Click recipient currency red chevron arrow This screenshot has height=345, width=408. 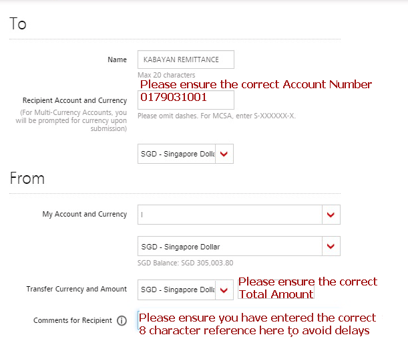click(x=224, y=154)
